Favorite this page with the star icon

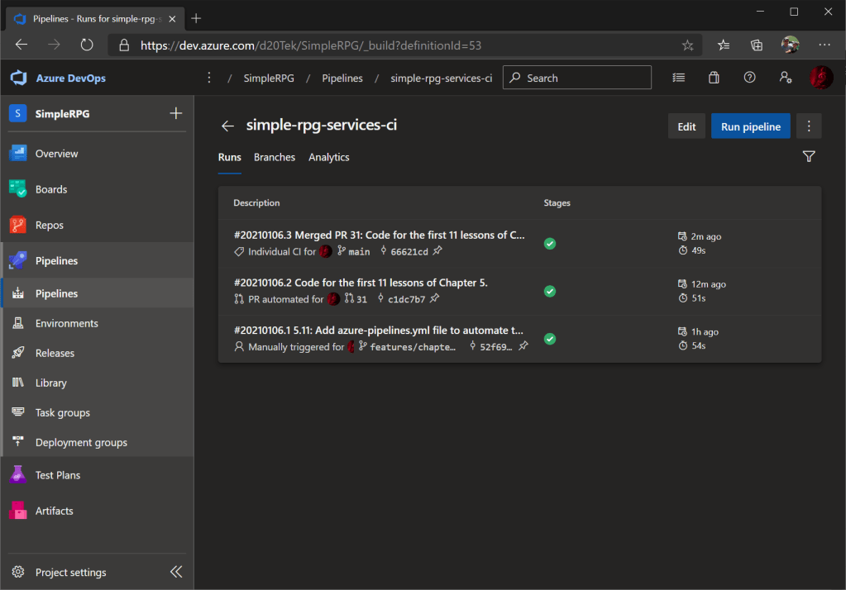[687, 45]
